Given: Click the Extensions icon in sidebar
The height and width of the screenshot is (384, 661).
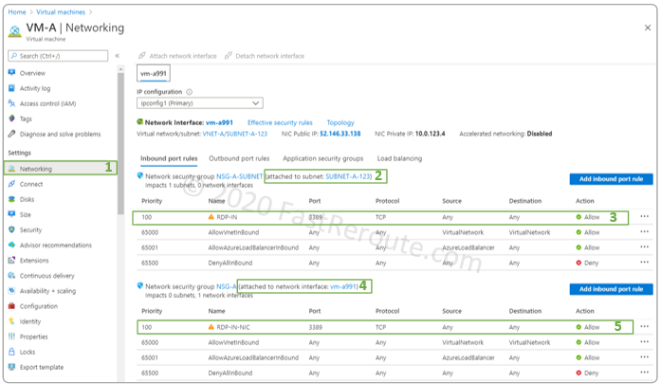Looking at the screenshot, I should click(11, 260).
